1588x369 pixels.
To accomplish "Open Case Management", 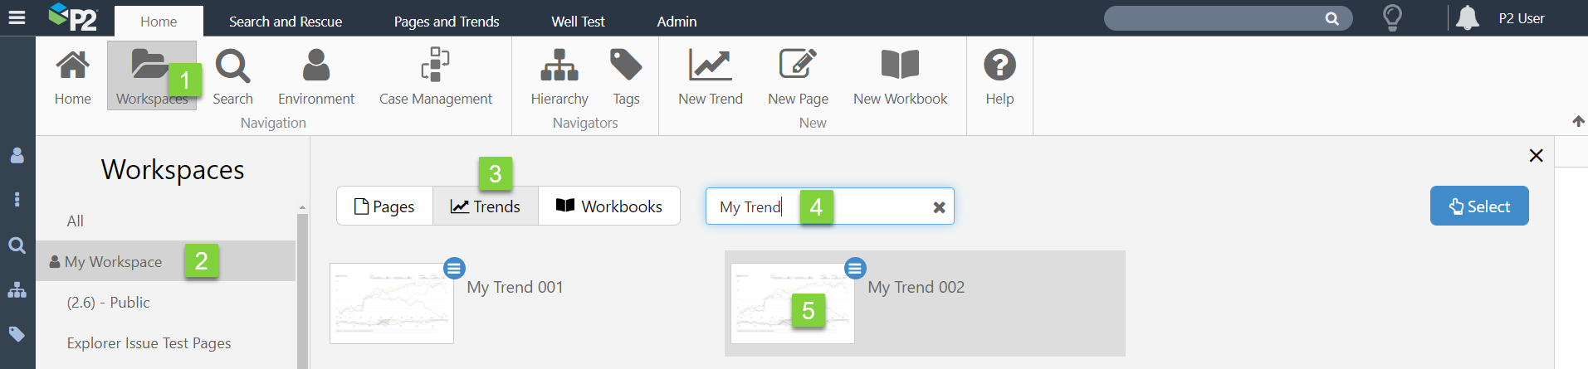I will tap(435, 76).
